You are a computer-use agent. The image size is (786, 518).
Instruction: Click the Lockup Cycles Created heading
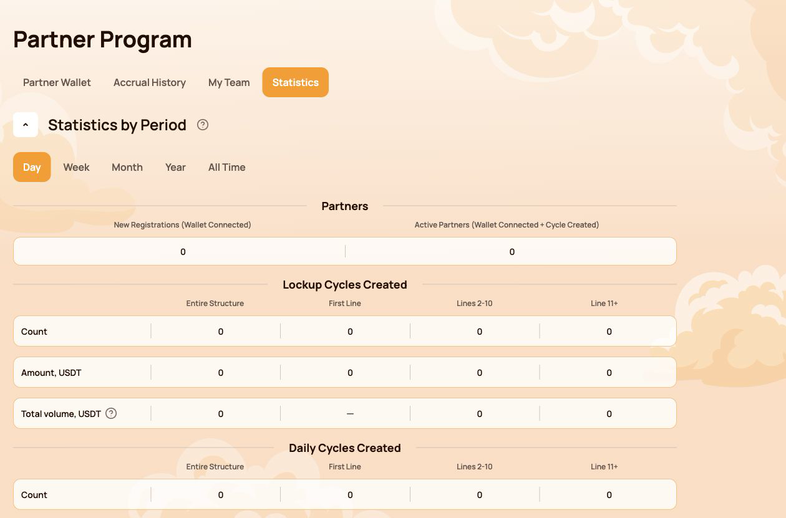point(345,285)
